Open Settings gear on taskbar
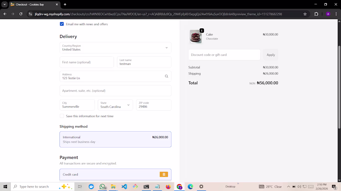Image resolution: width=341 pixels, height=191 pixels. pos(201,186)
